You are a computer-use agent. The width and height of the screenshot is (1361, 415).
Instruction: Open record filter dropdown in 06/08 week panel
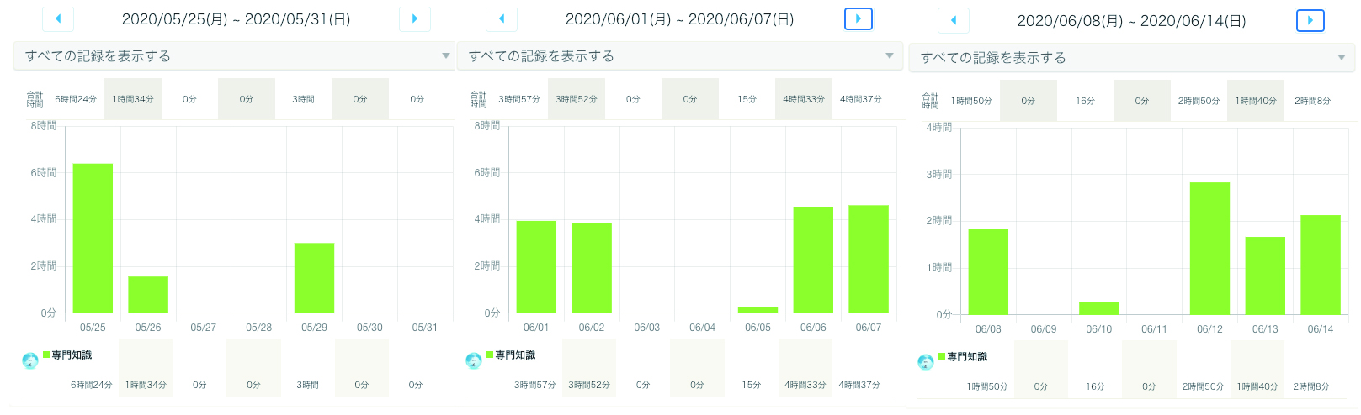coord(1132,58)
